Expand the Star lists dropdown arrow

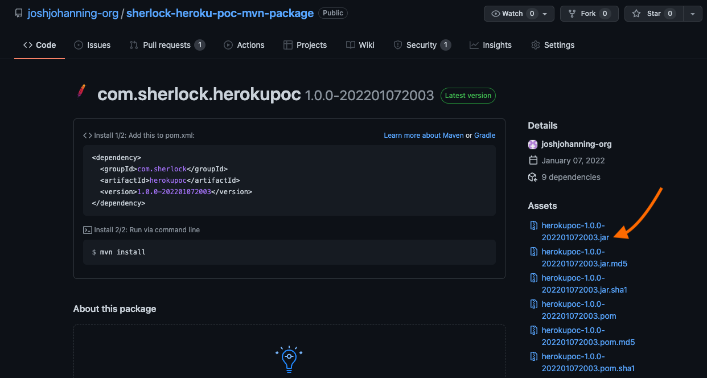[x=692, y=14]
